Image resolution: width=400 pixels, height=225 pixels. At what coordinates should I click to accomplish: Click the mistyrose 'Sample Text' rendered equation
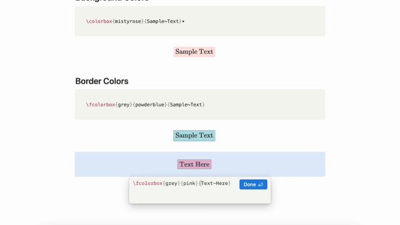(194, 52)
